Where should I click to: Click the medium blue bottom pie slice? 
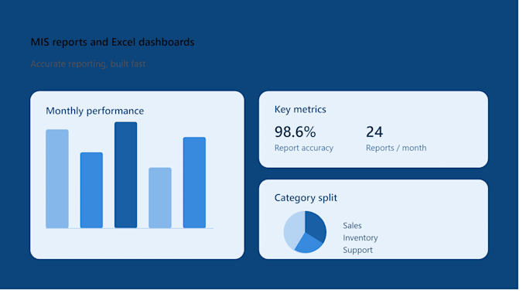pos(309,244)
